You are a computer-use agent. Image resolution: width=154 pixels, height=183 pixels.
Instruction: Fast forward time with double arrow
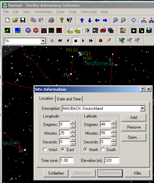(x=91, y=41)
